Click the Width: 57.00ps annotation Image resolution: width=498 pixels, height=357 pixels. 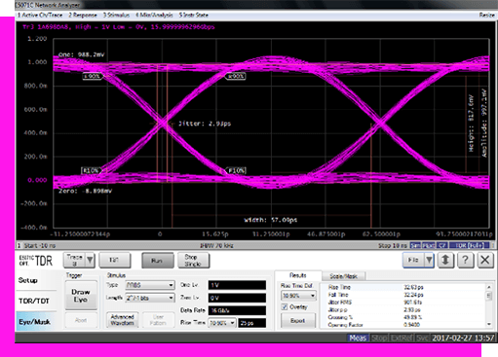click(271, 220)
